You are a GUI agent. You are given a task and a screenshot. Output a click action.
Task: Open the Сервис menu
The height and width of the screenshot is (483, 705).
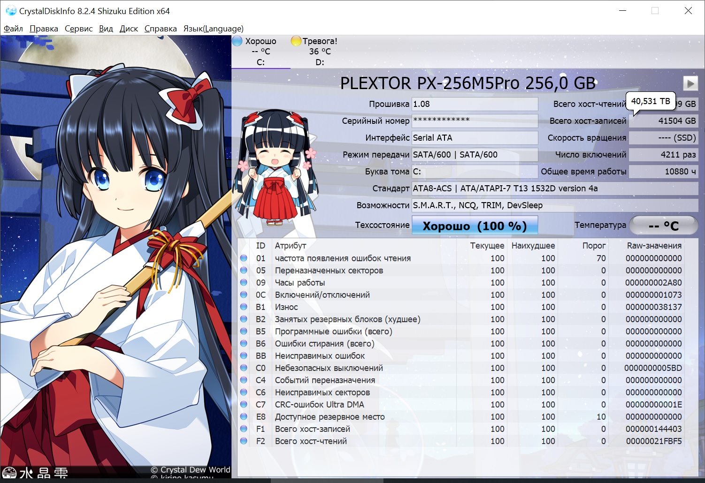[78, 29]
